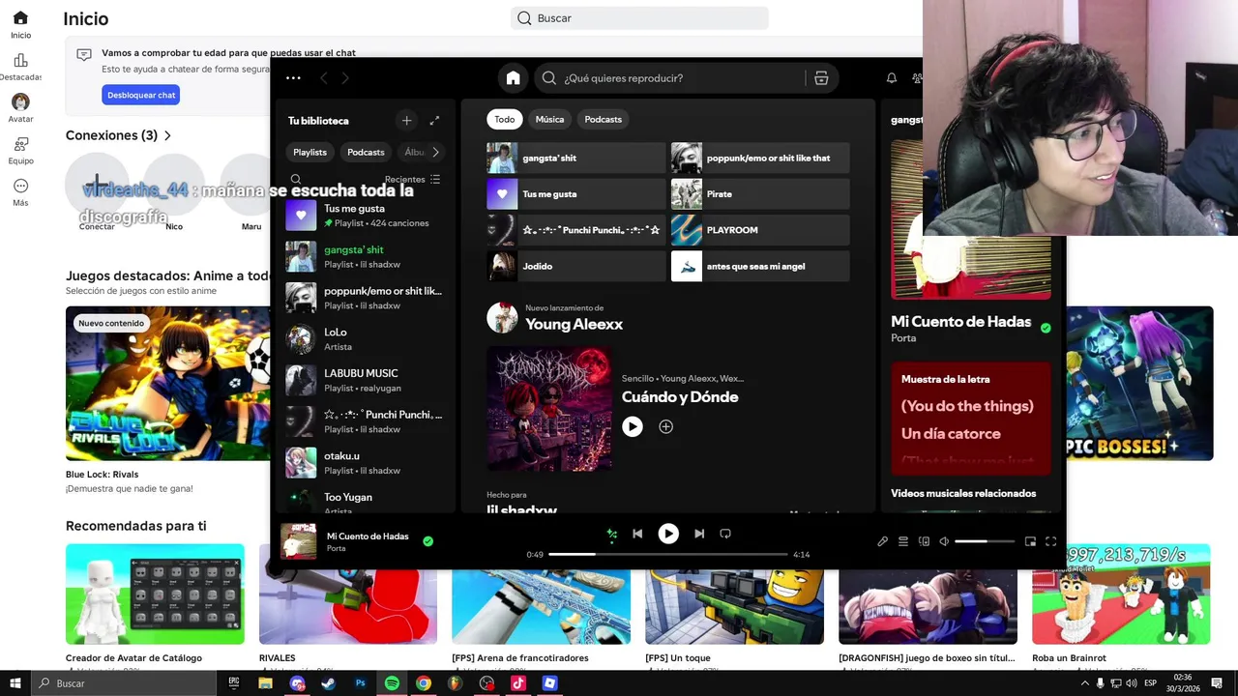This screenshot has width=1238, height=696.
Task: Open Cuándo y Dónde album cover
Action: (x=548, y=409)
